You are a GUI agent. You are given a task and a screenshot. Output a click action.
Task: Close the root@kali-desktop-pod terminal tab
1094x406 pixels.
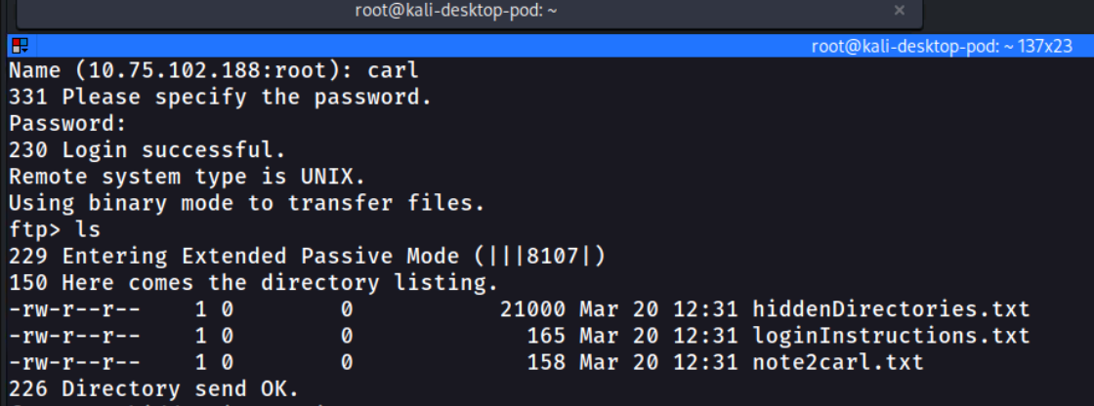pos(900,11)
